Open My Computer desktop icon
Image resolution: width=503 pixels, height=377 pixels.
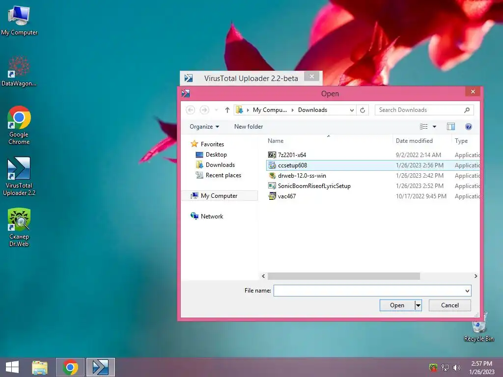pyautogui.click(x=19, y=21)
